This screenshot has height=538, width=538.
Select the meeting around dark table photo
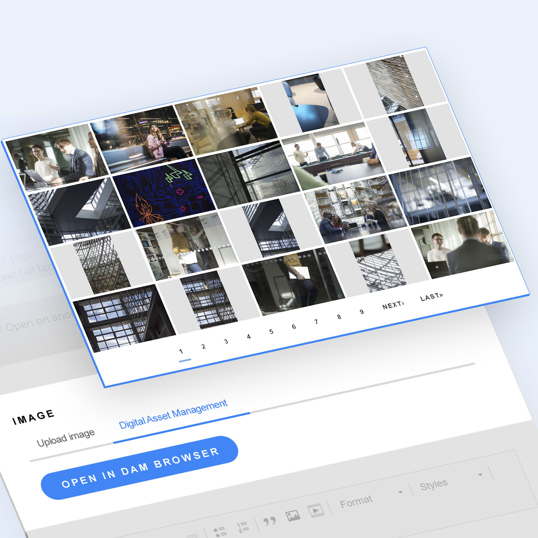coord(355,209)
